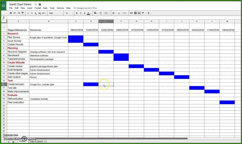This screenshot has width=242, height=144.
Task: Open the Functions sigma dropdown
Action: click(x=149, y=13)
